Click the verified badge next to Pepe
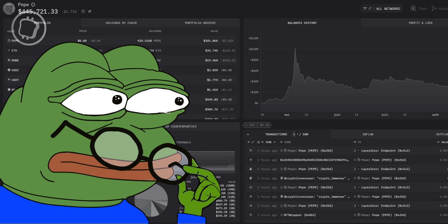This screenshot has height=224, width=448. click(33, 4)
